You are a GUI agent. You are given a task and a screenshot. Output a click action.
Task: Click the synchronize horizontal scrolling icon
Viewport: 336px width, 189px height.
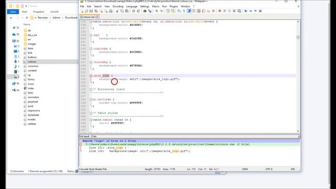[x=173, y=11]
